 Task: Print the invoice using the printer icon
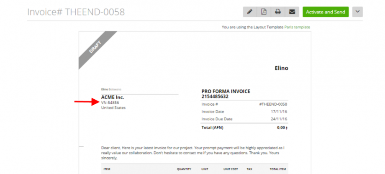click(x=277, y=12)
